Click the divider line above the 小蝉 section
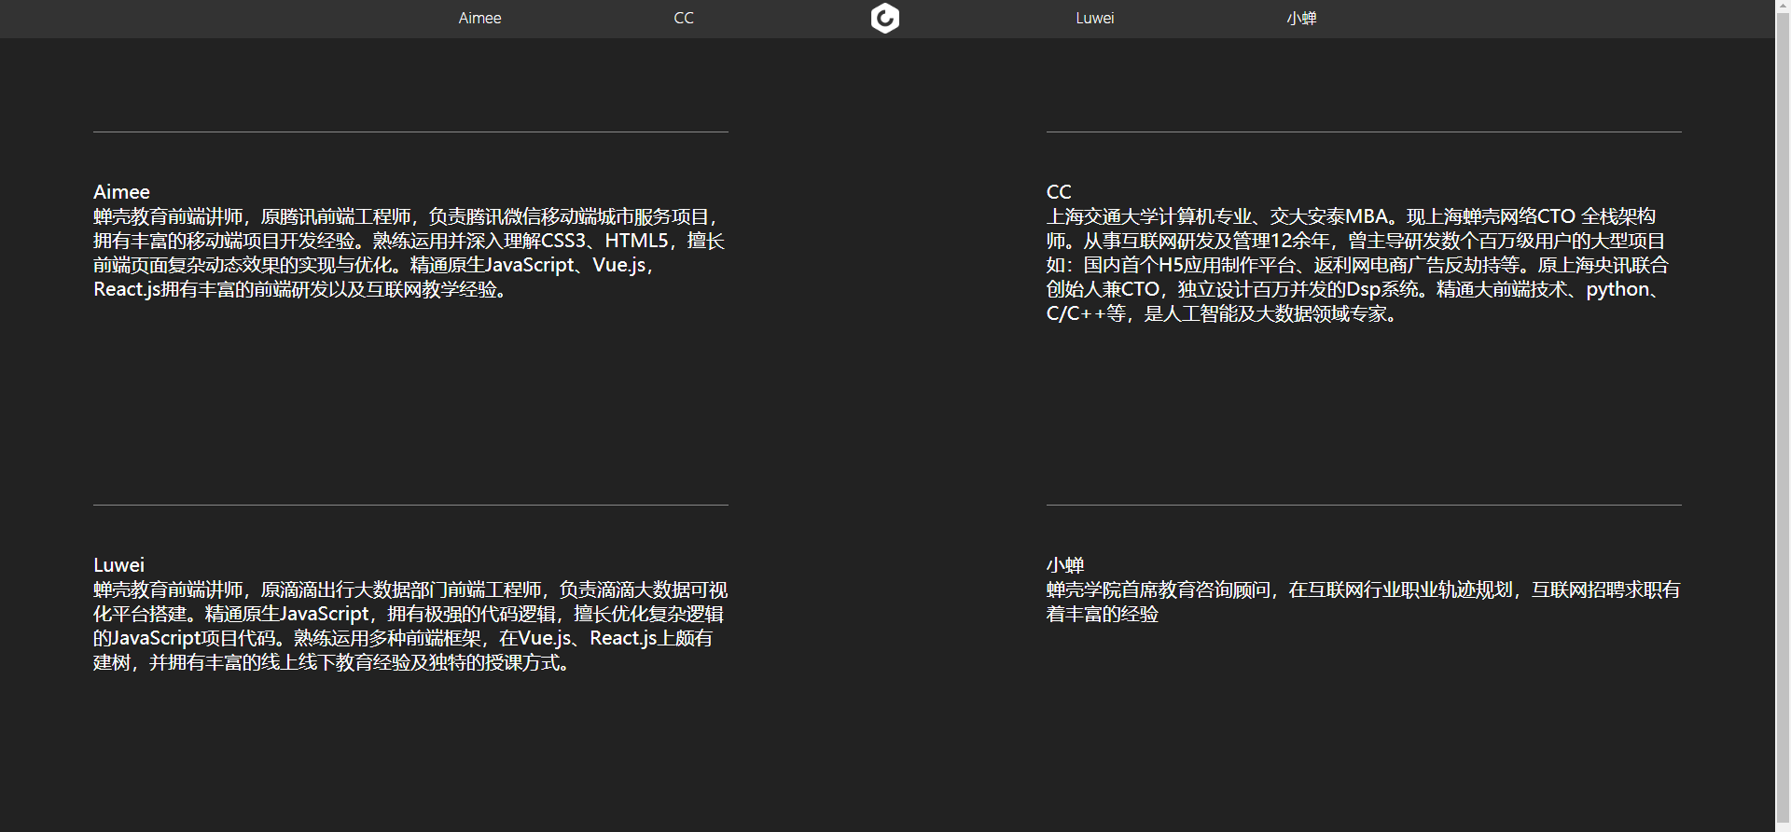Screen dimensions: 1791x832 point(1364,505)
